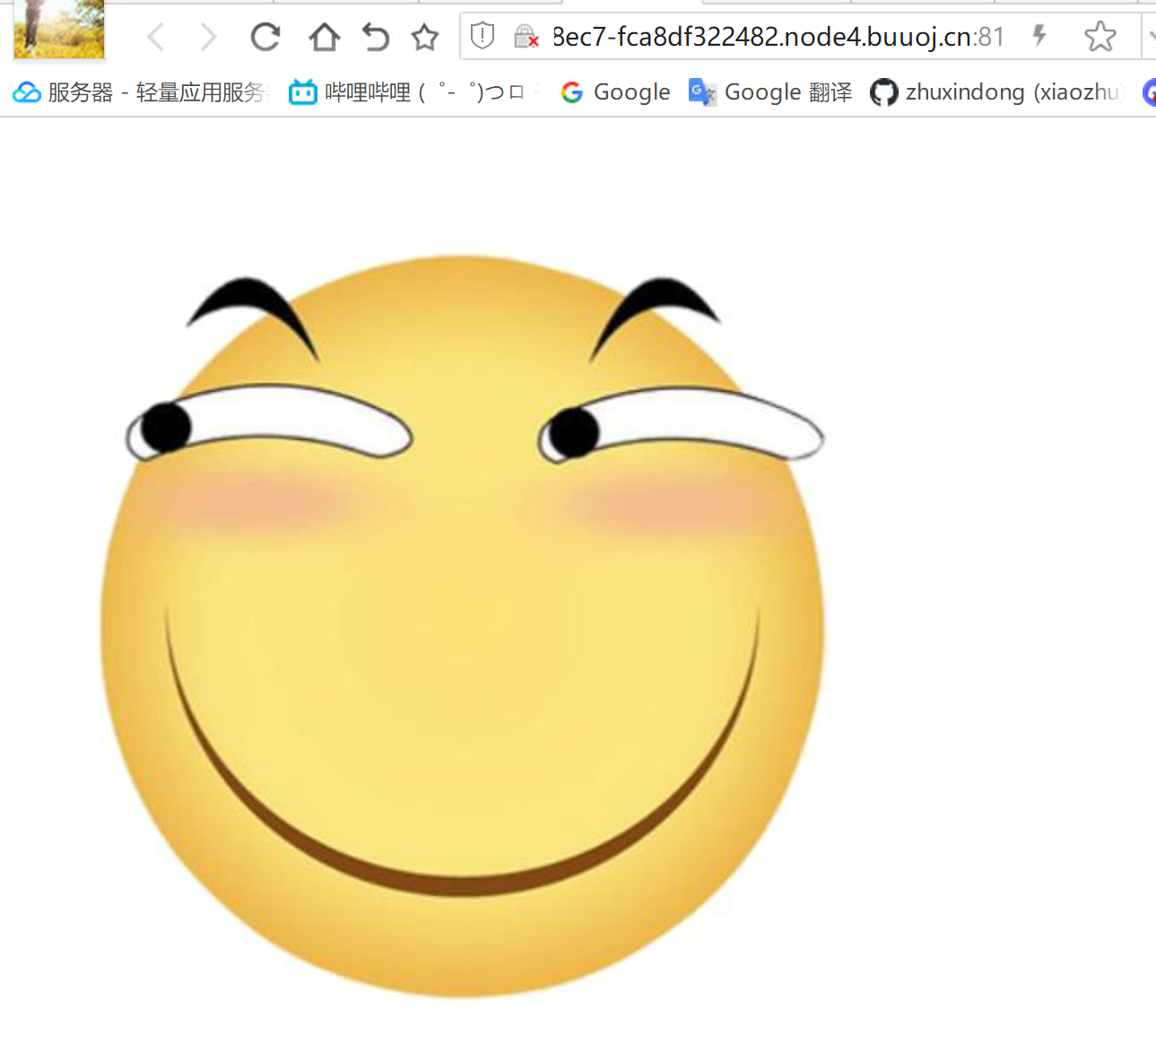Toggle the tracking protection shield

pos(482,36)
